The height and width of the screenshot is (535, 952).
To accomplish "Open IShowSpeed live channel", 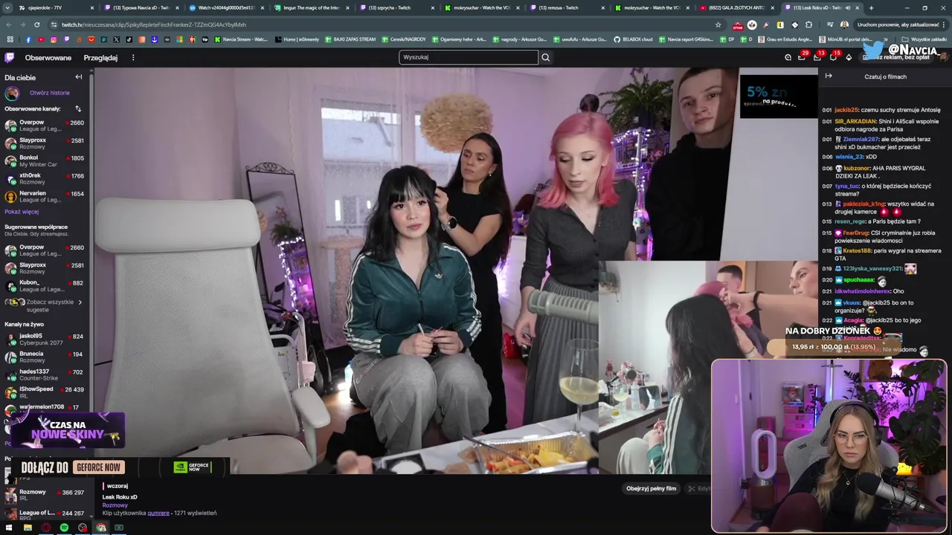I will pos(45,392).
